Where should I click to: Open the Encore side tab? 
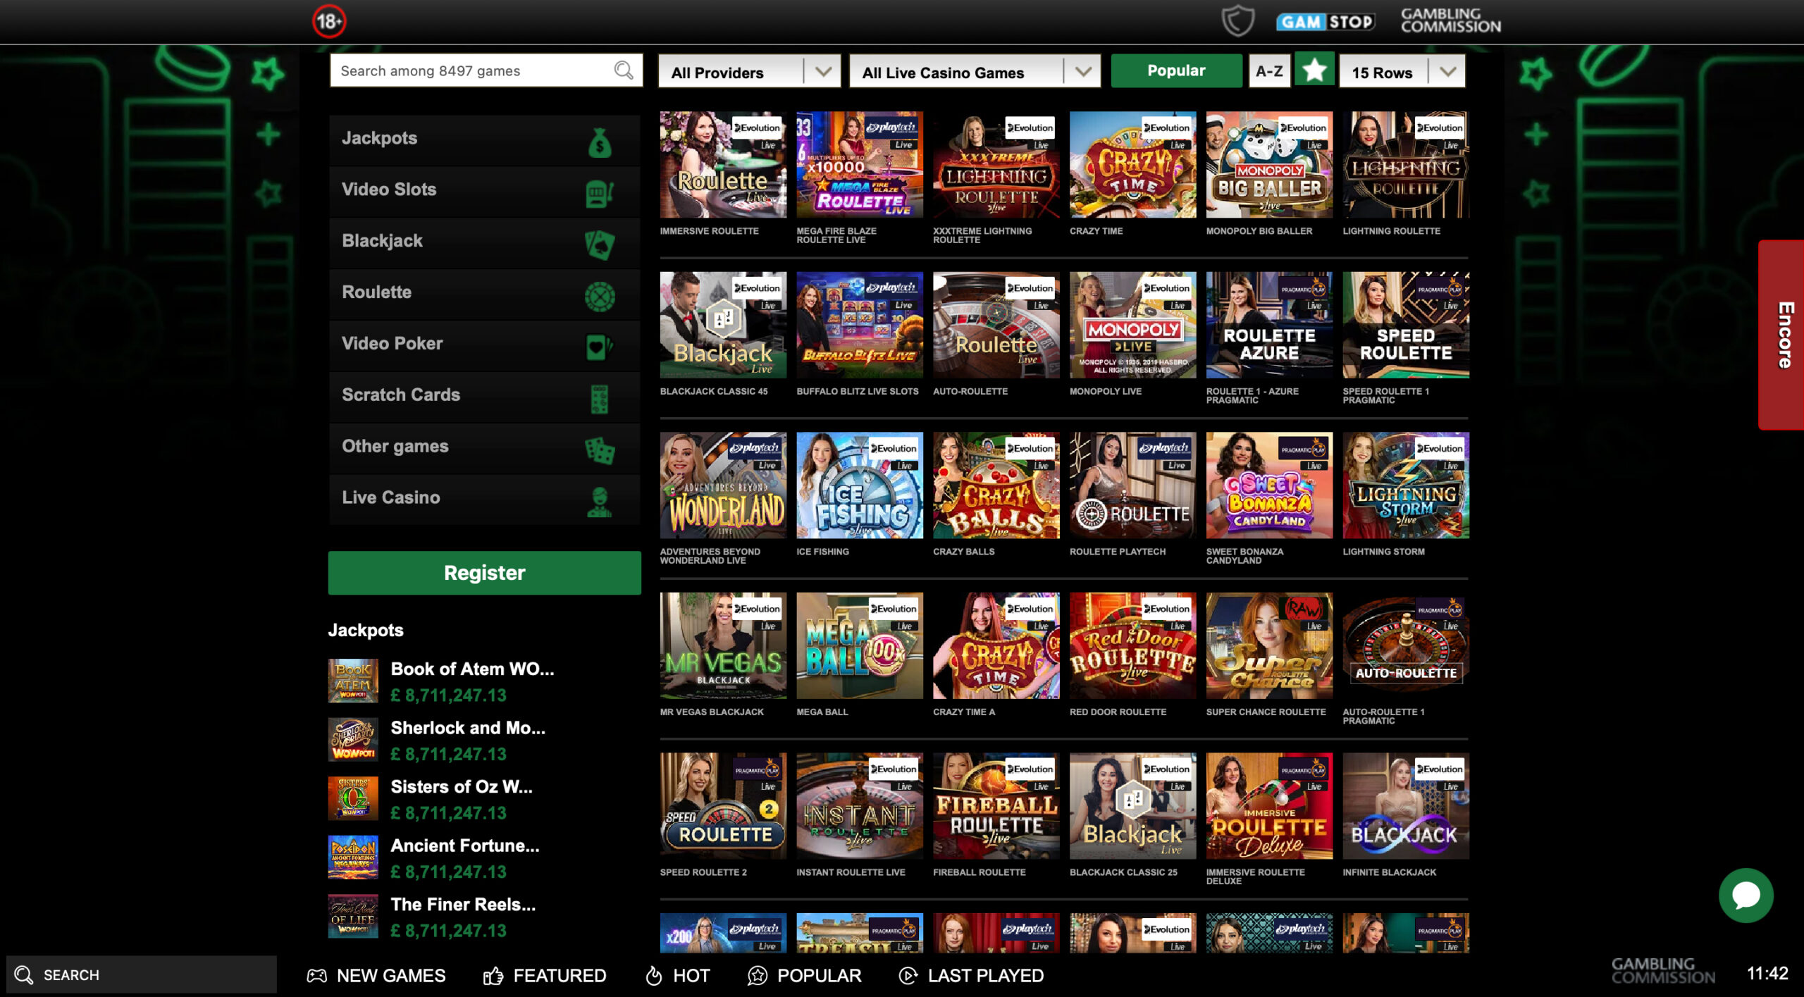click(1782, 335)
